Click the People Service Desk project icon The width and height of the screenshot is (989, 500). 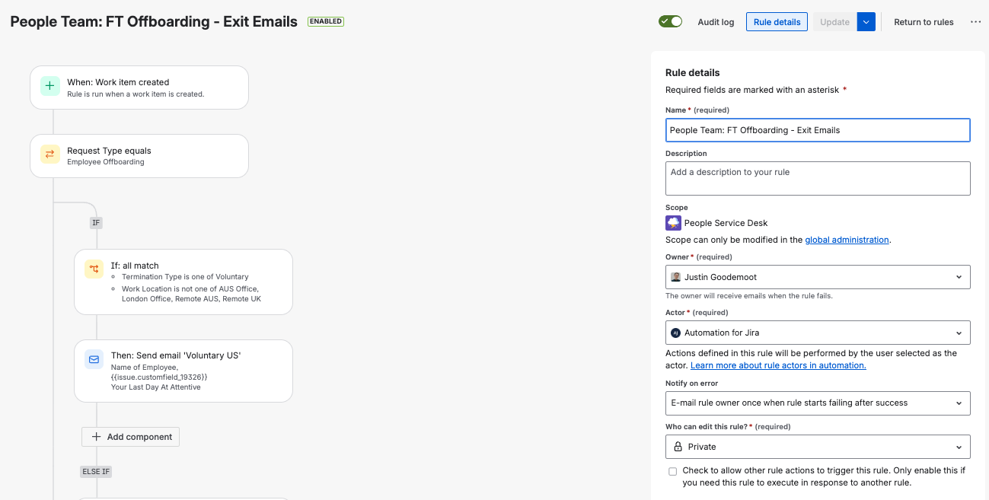(x=673, y=223)
